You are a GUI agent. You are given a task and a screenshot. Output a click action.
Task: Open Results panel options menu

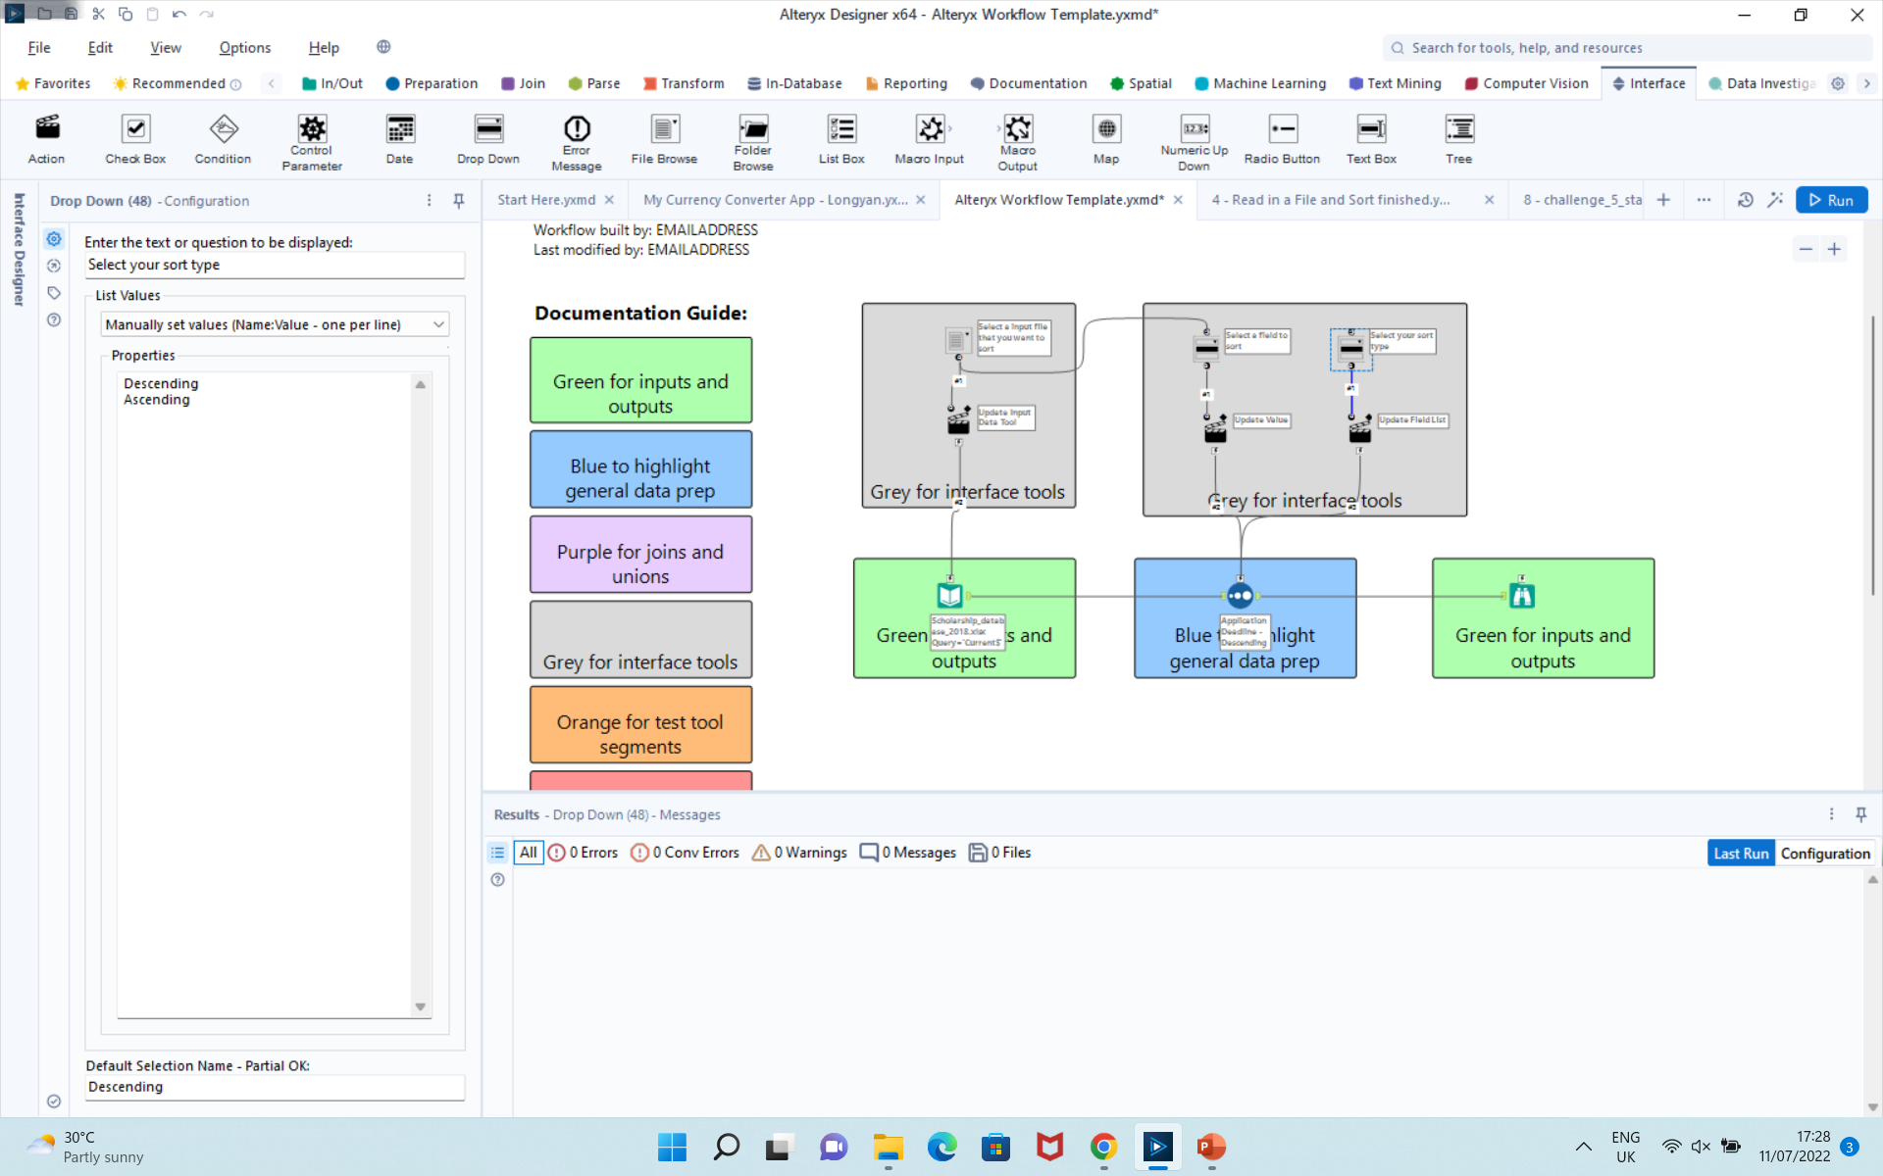point(1831,814)
